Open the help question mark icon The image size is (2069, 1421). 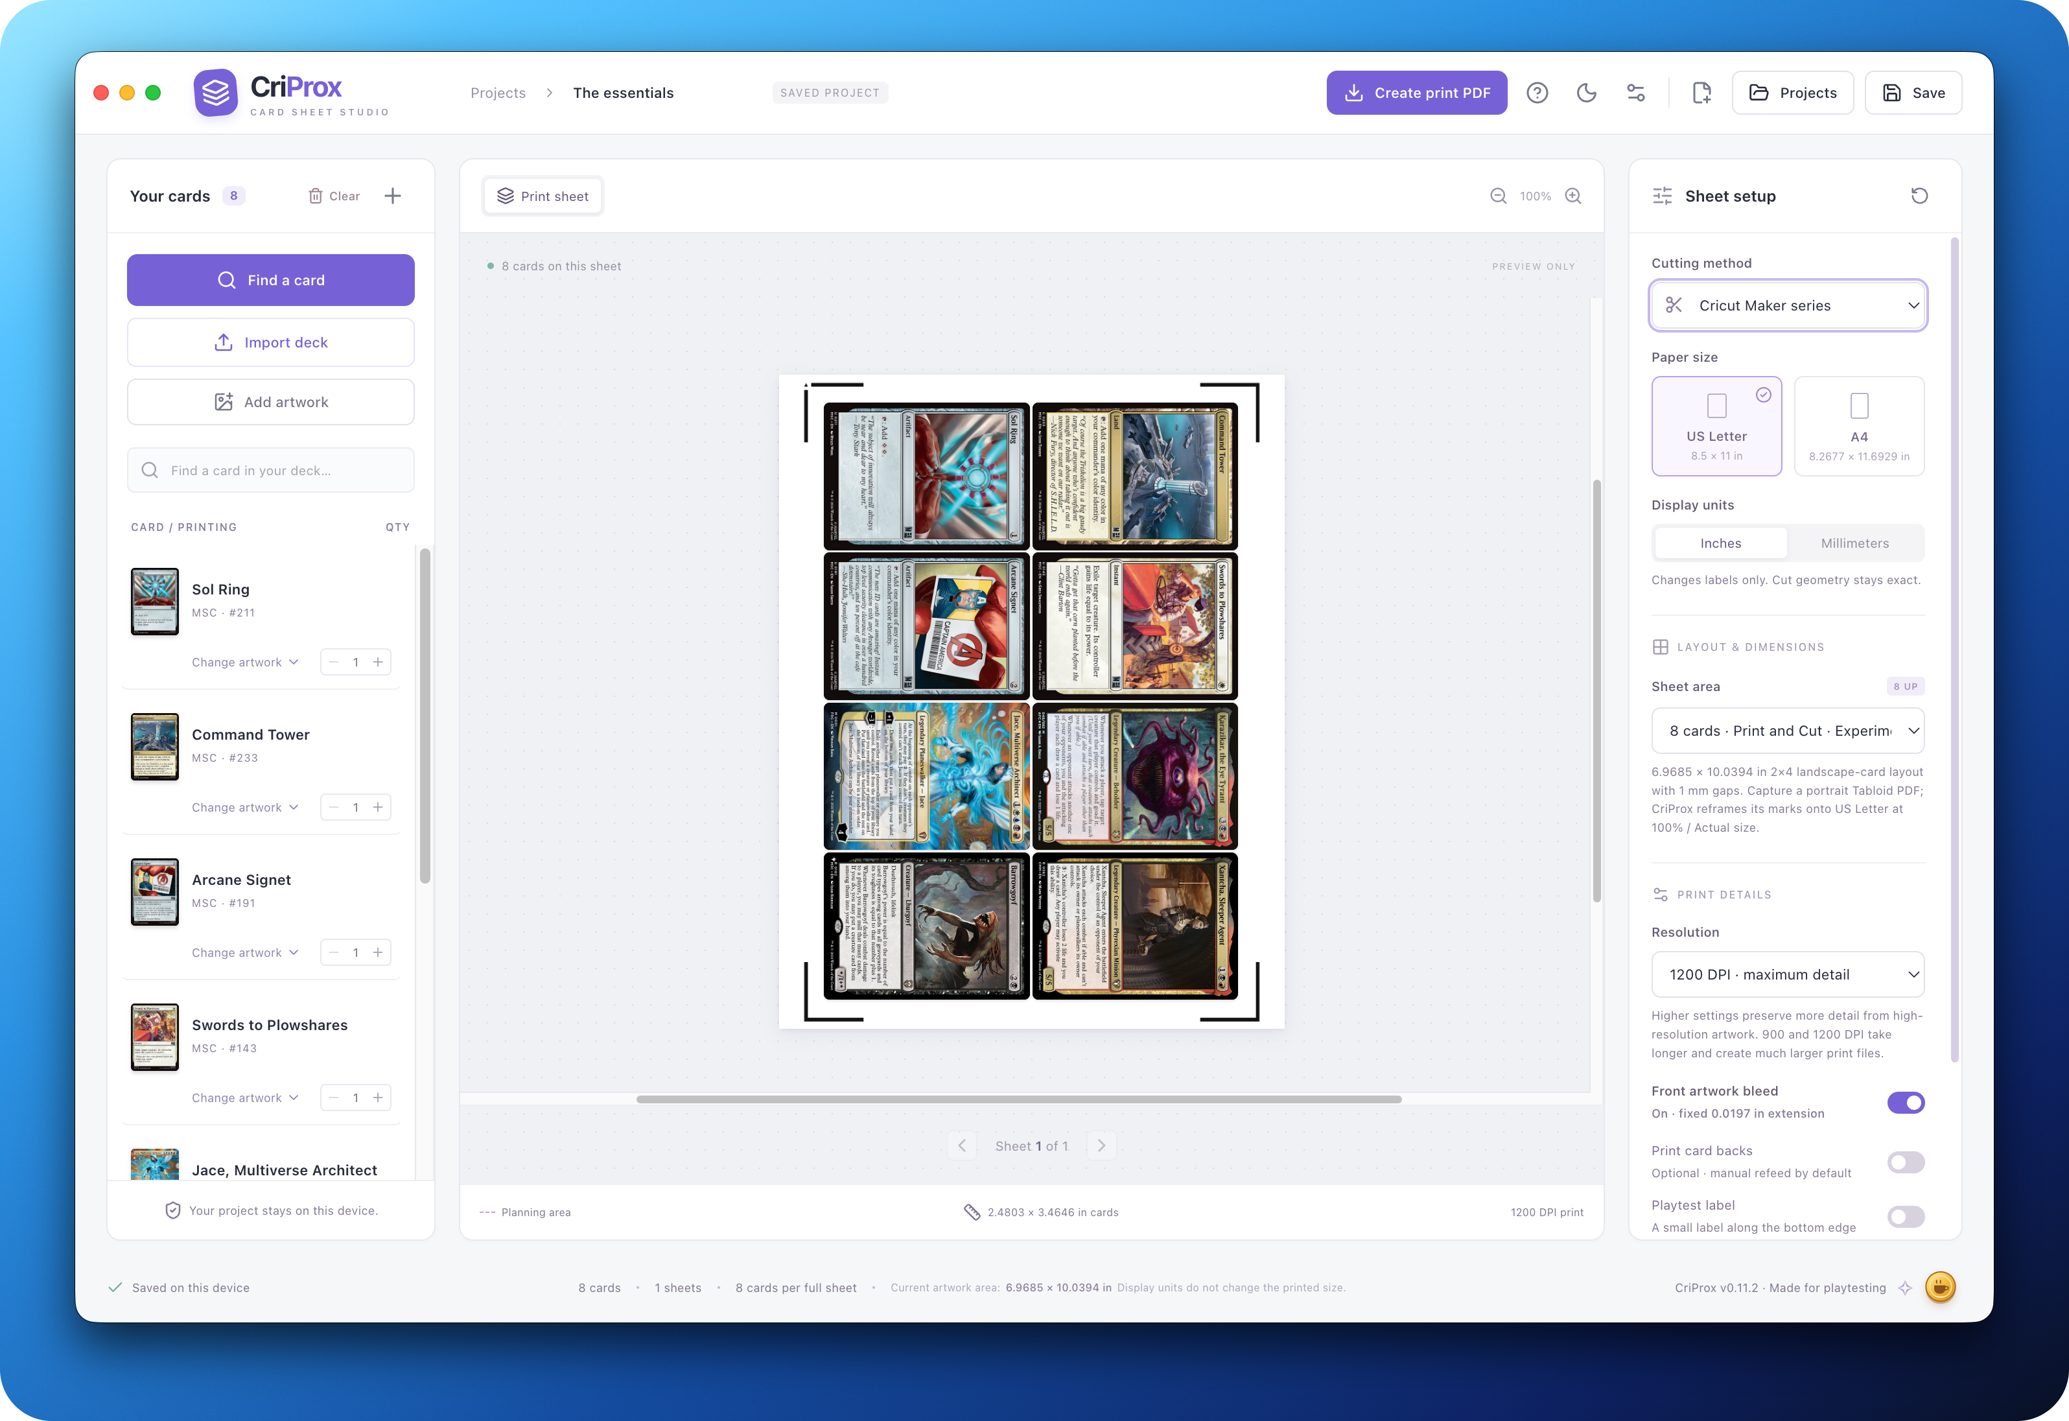(1537, 93)
